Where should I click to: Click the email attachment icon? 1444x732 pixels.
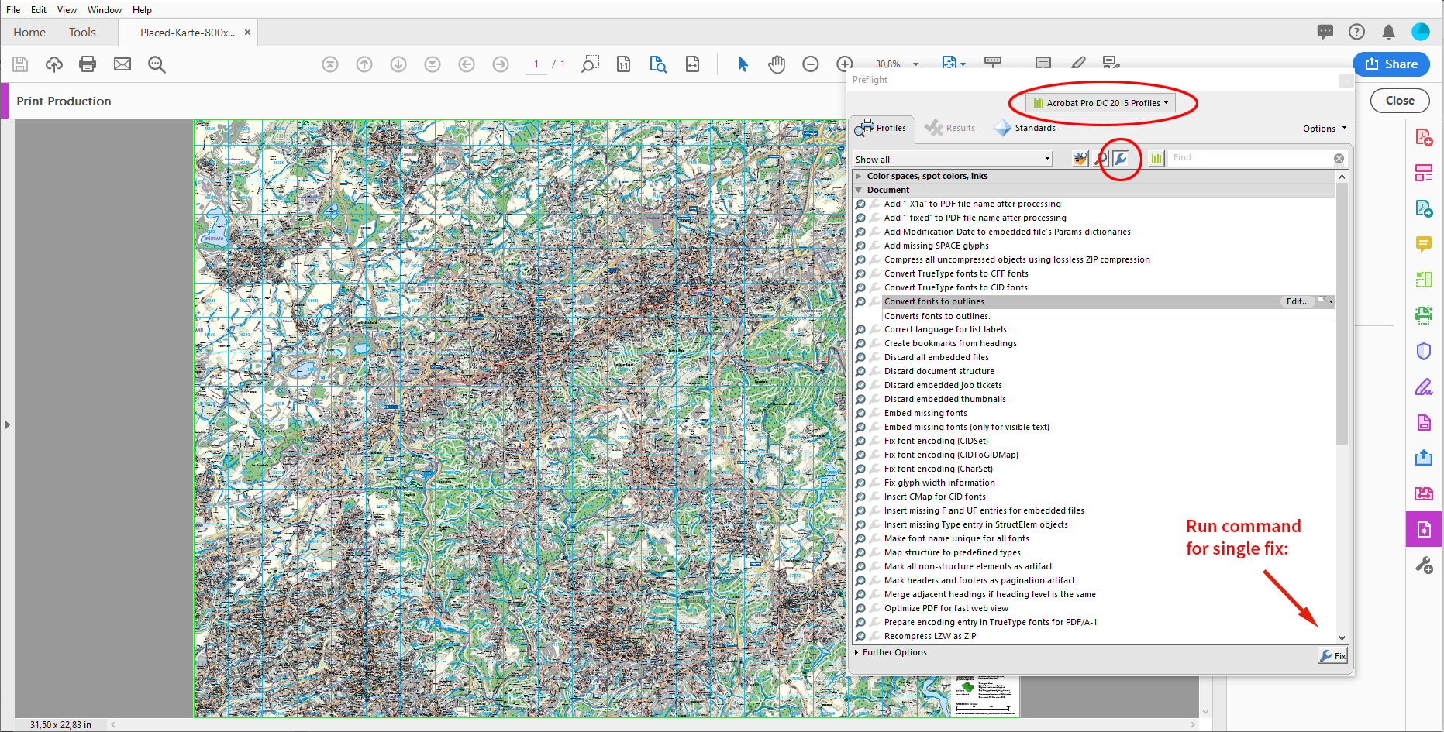[x=122, y=64]
